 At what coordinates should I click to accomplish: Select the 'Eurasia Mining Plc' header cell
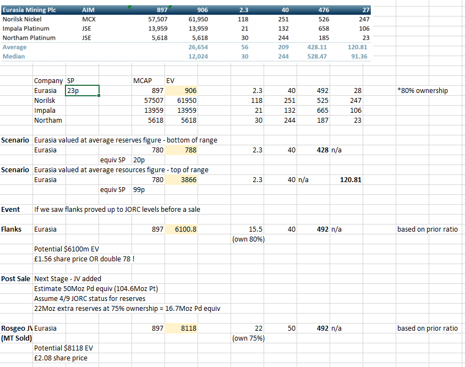[29, 10]
